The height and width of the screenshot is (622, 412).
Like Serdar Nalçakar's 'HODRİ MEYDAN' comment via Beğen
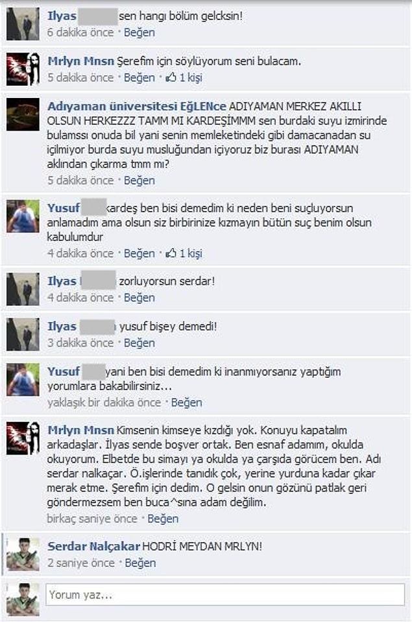140,563
